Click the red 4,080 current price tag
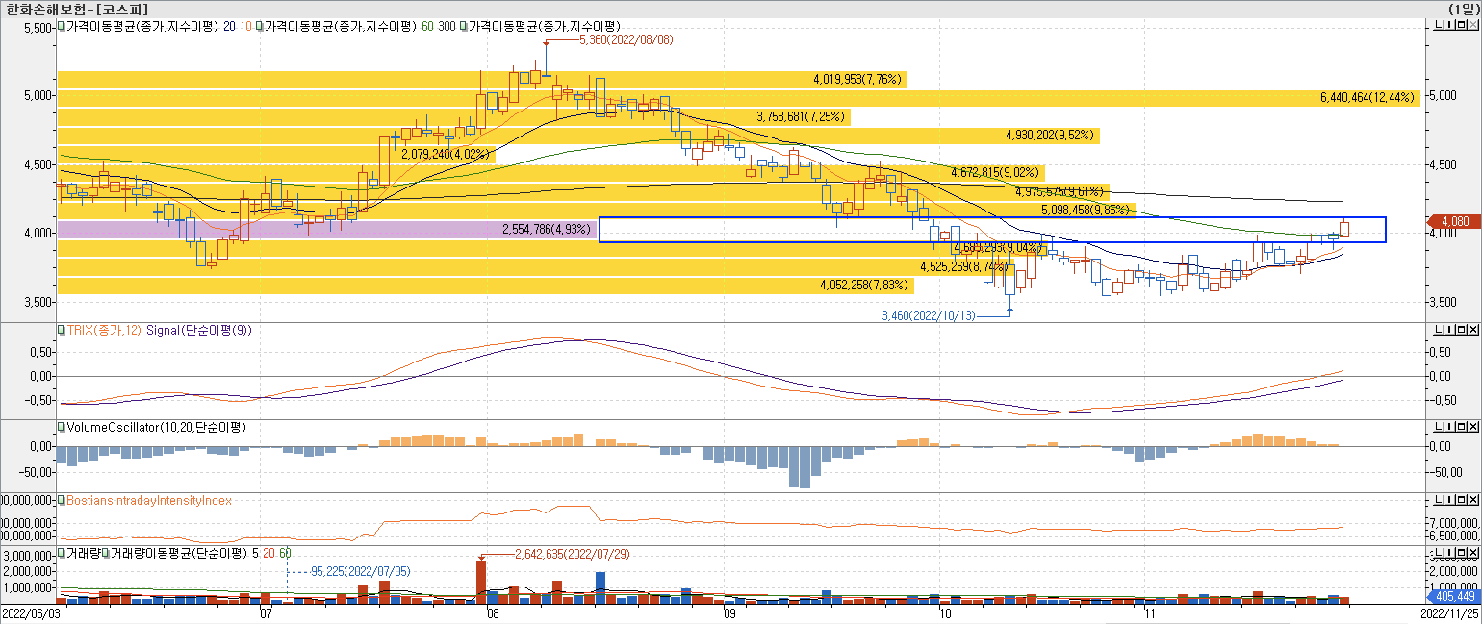This screenshot has width=1482, height=624. (1455, 221)
